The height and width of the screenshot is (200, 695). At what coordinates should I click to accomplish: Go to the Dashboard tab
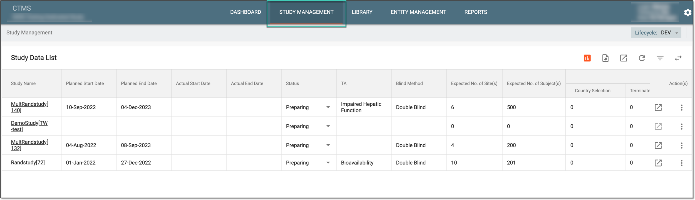coord(245,12)
